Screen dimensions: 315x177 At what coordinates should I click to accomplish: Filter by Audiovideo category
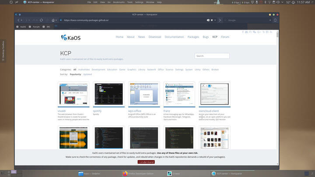[84, 69]
